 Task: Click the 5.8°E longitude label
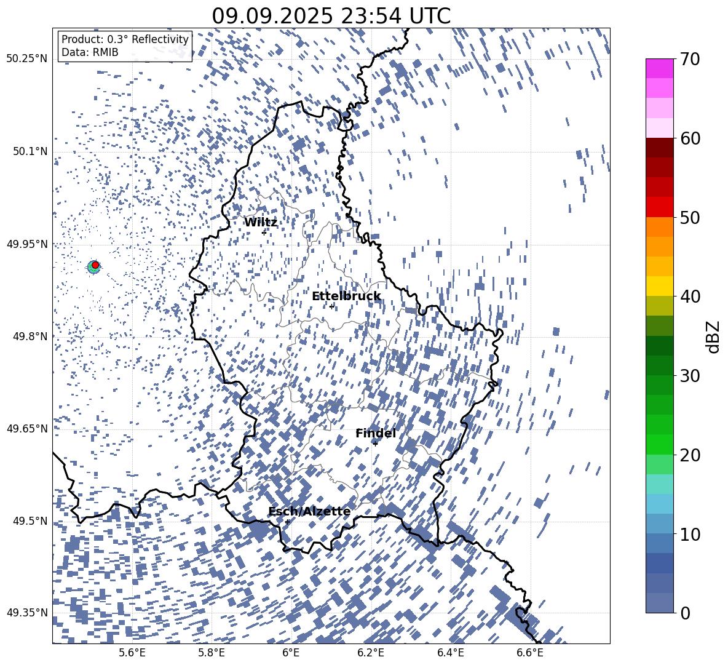pyautogui.click(x=212, y=653)
